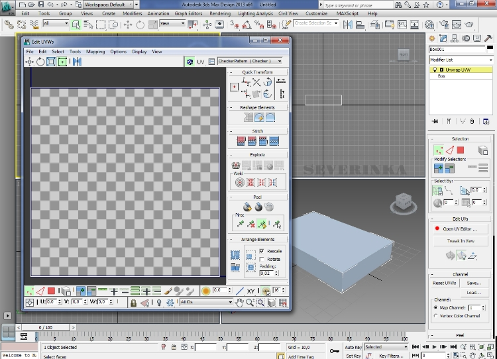
Task: Click the Reset UVWs button
Action: click(445, 283)
